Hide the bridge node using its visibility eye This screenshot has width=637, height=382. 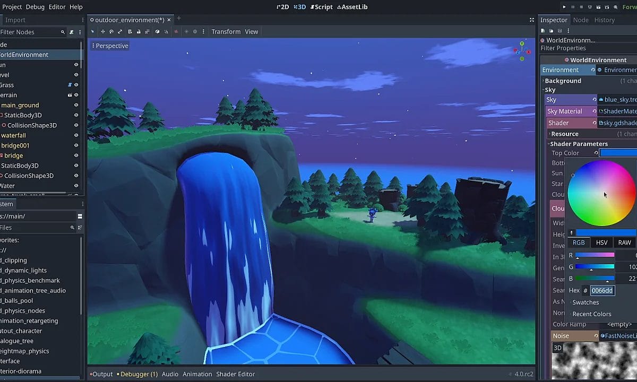tap(75, 155)
